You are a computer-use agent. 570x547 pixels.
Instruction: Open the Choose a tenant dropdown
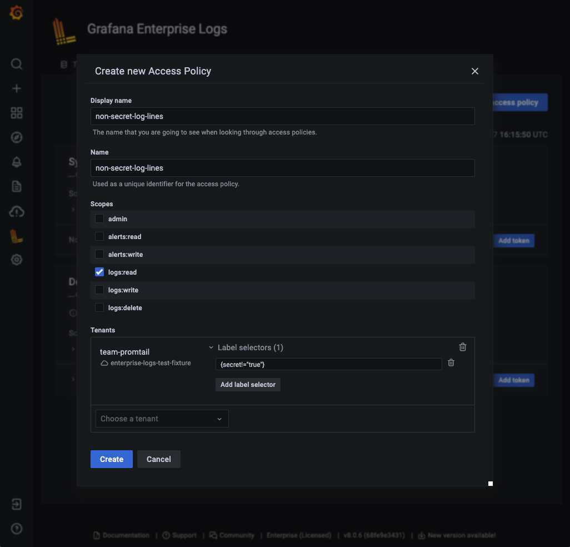[x=162, y=418]
